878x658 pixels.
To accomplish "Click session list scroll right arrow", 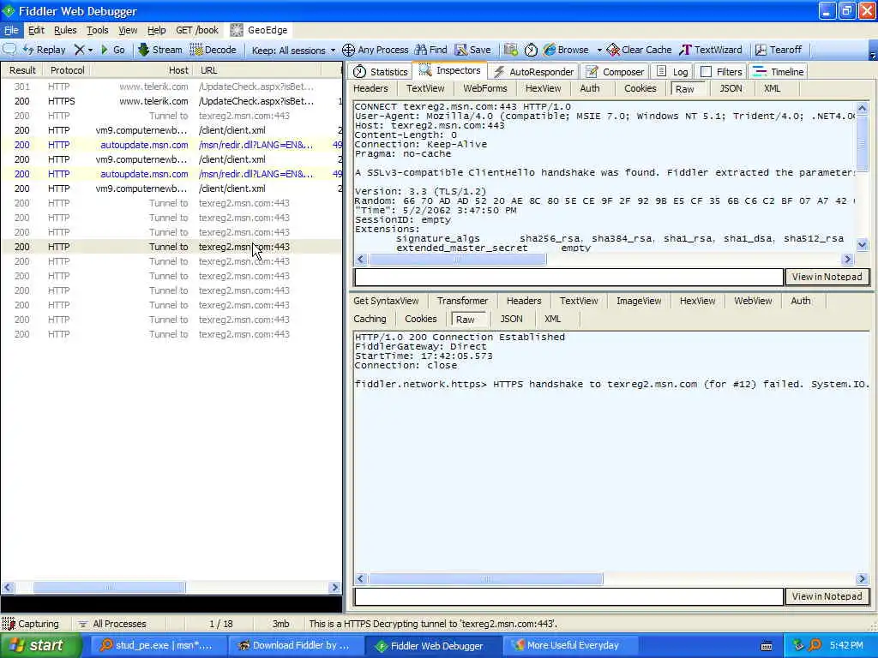I will (335, 587).
